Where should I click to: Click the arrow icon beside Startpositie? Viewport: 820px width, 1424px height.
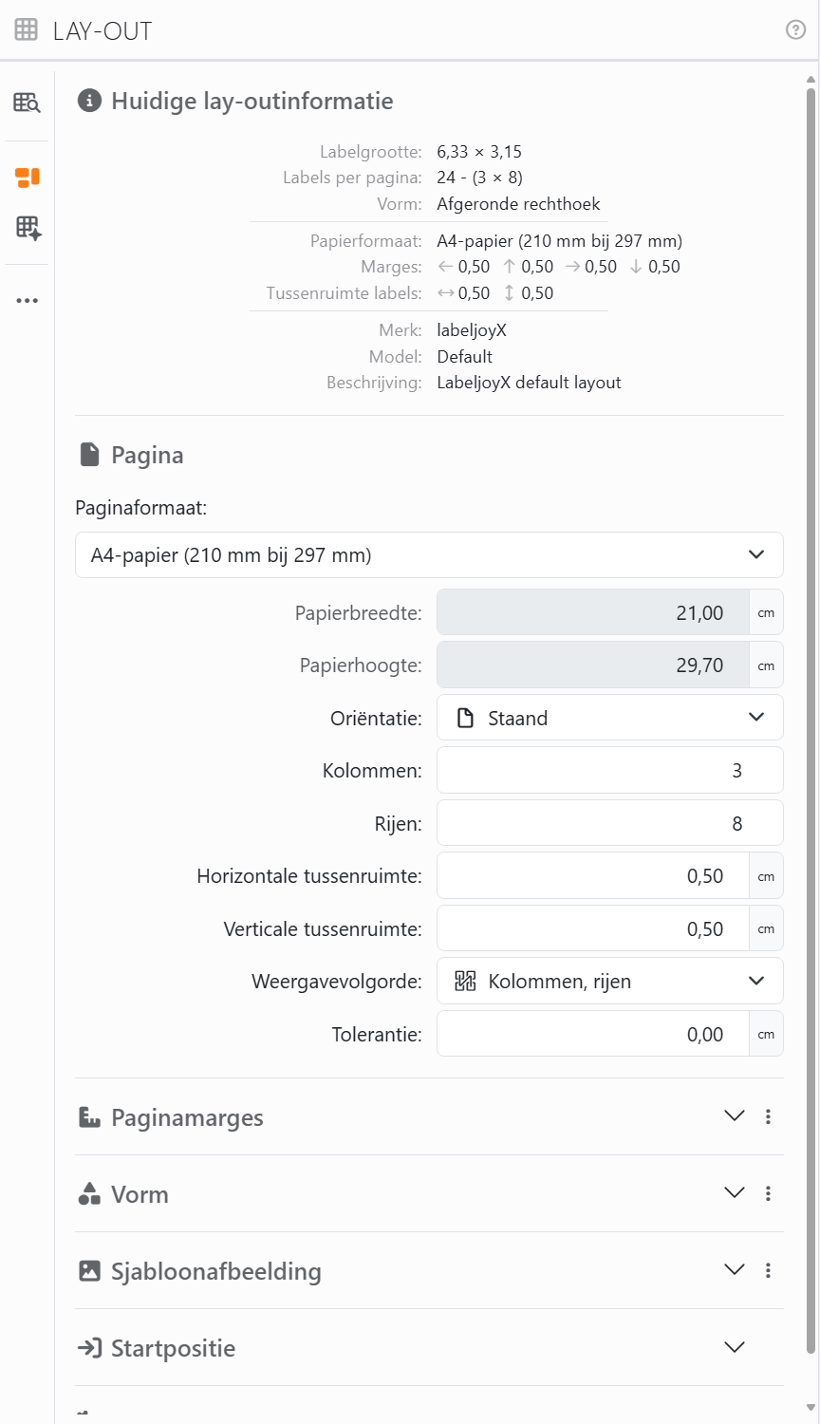(89, 1348)
